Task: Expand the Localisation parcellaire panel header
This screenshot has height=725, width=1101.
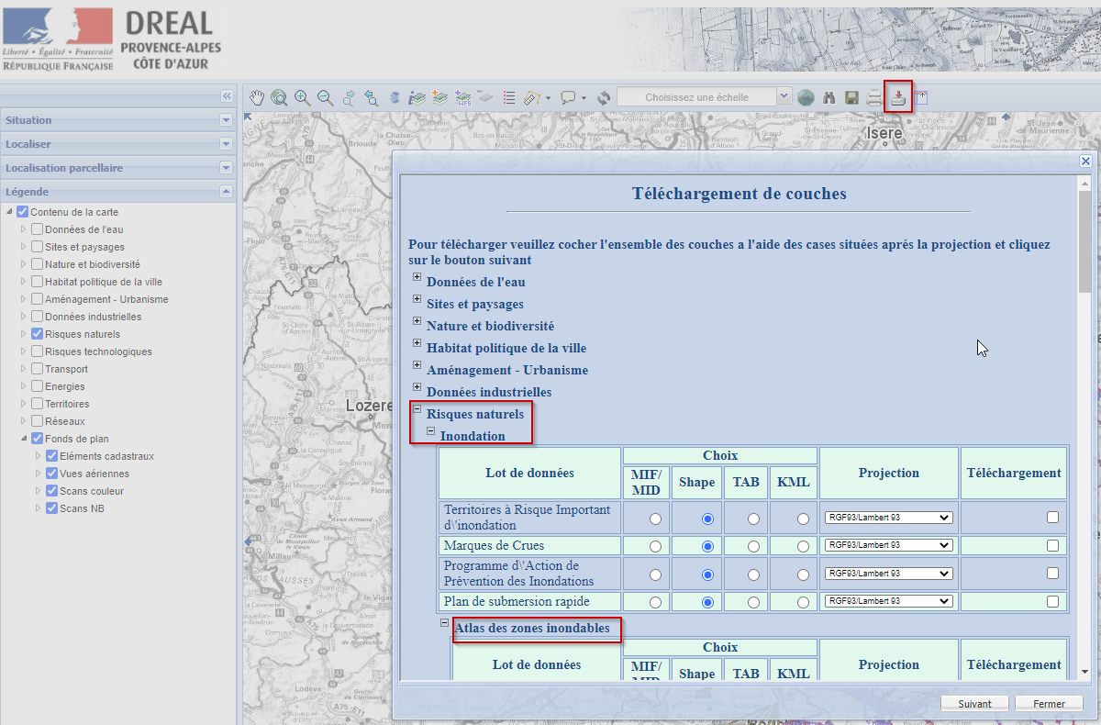Action: 226,168
